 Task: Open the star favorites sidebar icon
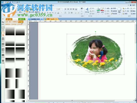click(x=3, y=61)
